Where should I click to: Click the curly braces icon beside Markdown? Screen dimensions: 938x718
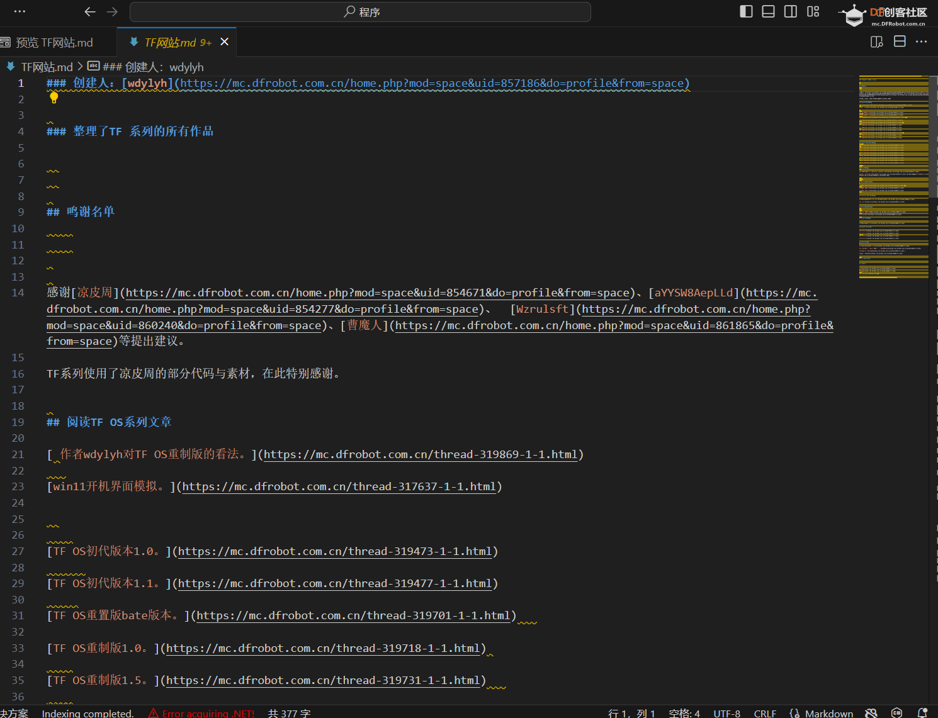pos(794,713)
